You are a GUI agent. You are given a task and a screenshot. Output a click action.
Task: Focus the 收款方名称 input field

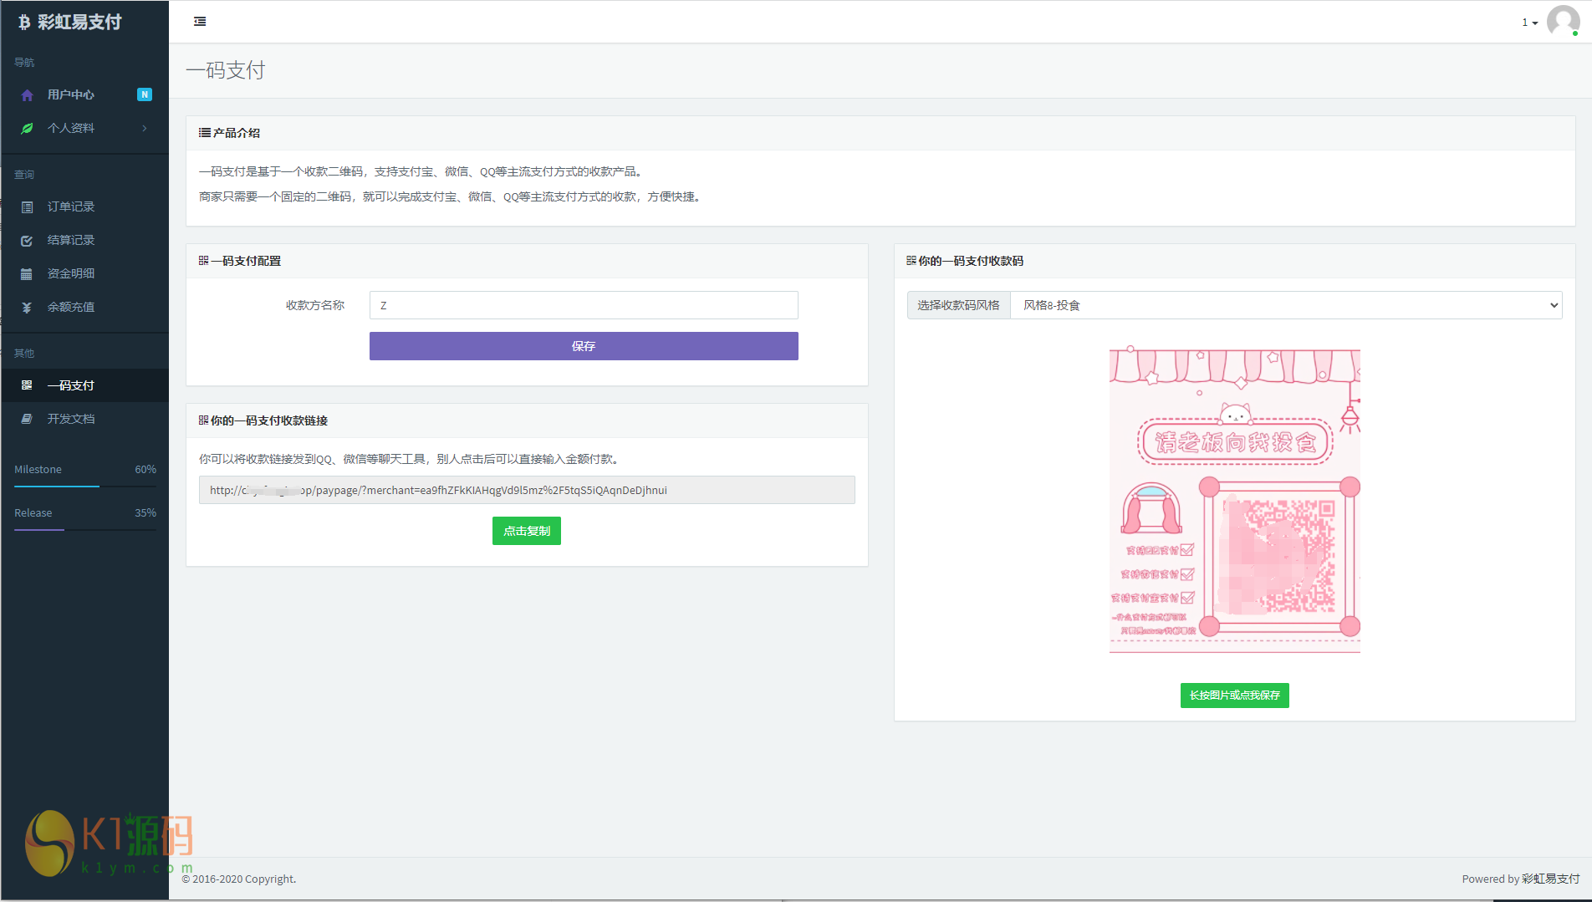tap(584, 305)
